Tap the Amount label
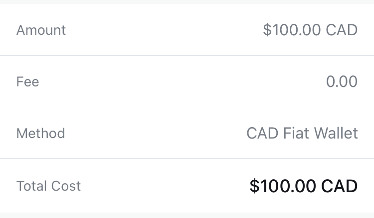 tap(41, 30)
